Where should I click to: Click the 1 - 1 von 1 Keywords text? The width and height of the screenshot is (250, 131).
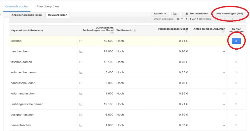pos(198,19)
